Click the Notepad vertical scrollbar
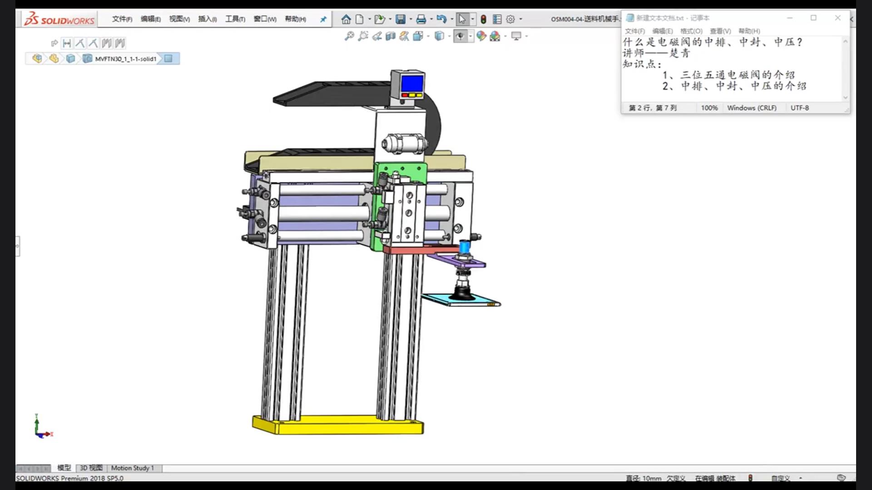 click(x=845, y=69)
